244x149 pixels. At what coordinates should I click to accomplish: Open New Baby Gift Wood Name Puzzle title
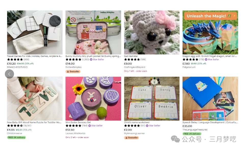click(34, 122)
